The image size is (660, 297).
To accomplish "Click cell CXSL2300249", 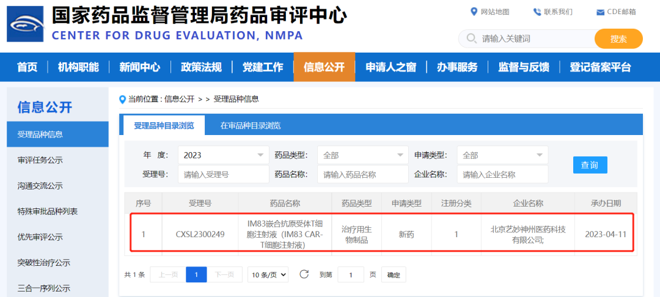I will [200, 234].
